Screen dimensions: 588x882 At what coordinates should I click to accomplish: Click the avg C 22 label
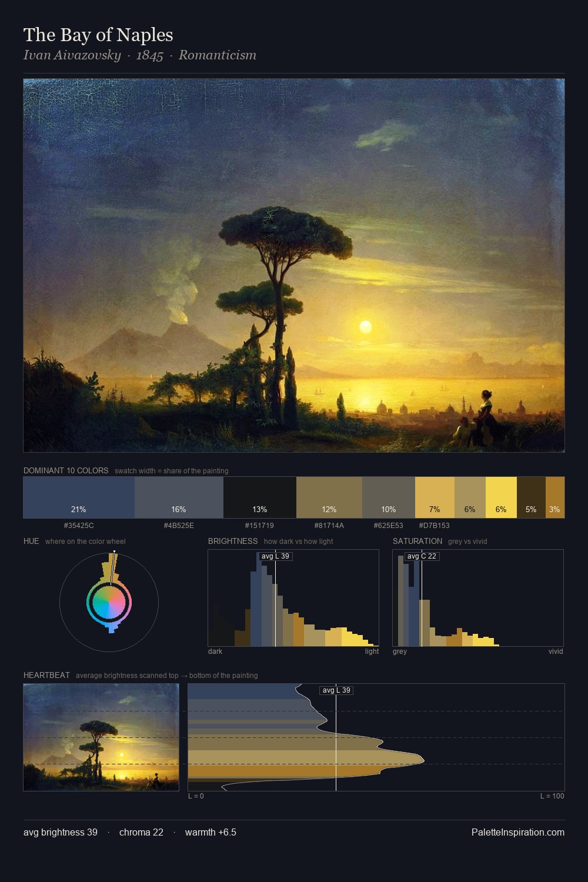(422, 556)
